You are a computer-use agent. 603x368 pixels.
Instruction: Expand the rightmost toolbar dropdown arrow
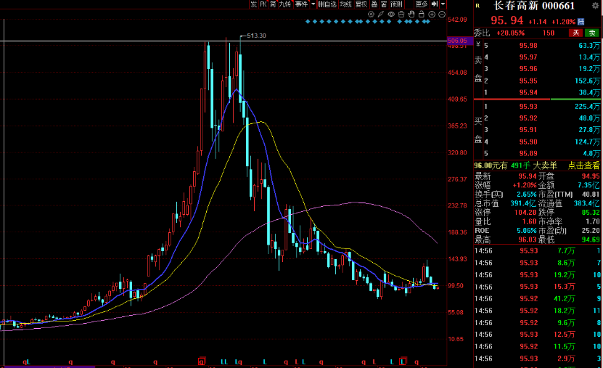(443, 4)
